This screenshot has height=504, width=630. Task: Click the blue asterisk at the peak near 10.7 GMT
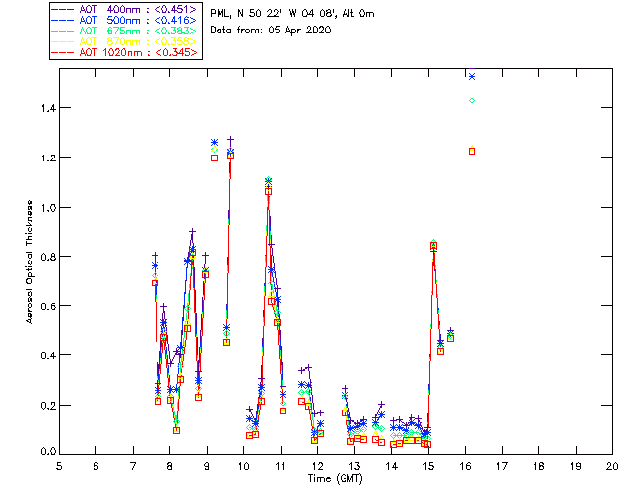pyautogui.click(x=268, y=182)
